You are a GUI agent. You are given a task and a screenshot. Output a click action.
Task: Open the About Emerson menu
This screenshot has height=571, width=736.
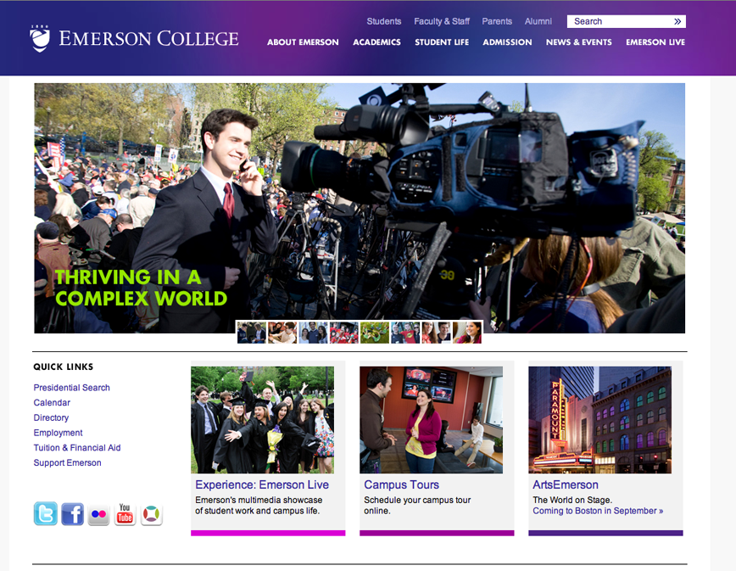pos(303,42)
